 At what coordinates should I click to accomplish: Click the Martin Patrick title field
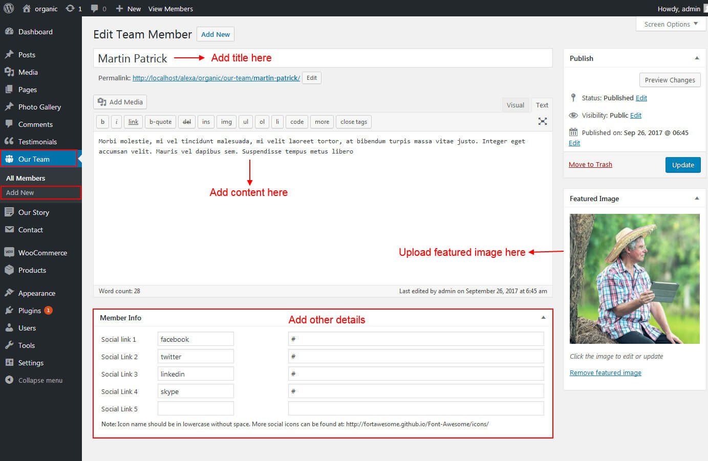[x=323, y=58]
